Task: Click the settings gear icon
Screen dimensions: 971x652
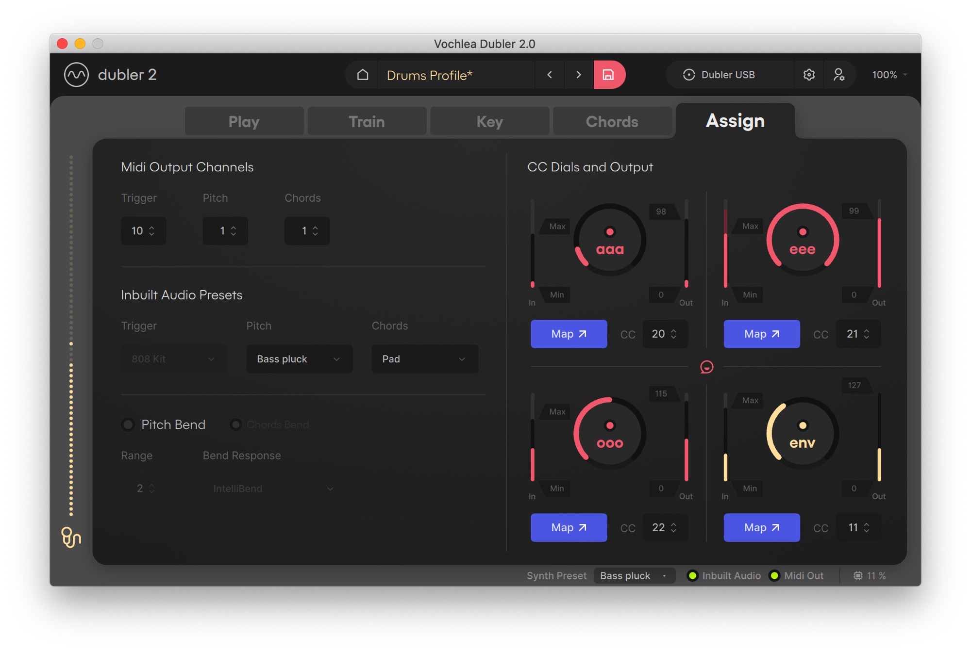Action: (x=809, y=75)
